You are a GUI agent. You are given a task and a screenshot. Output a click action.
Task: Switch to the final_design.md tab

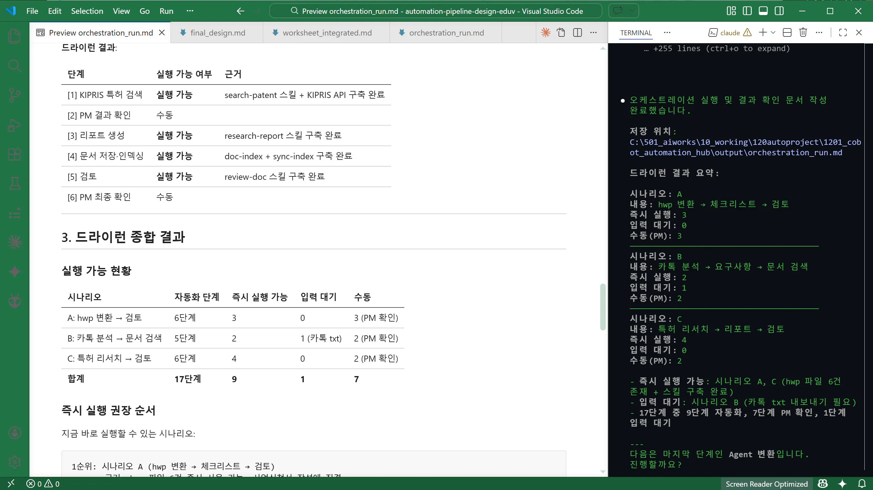217,32
